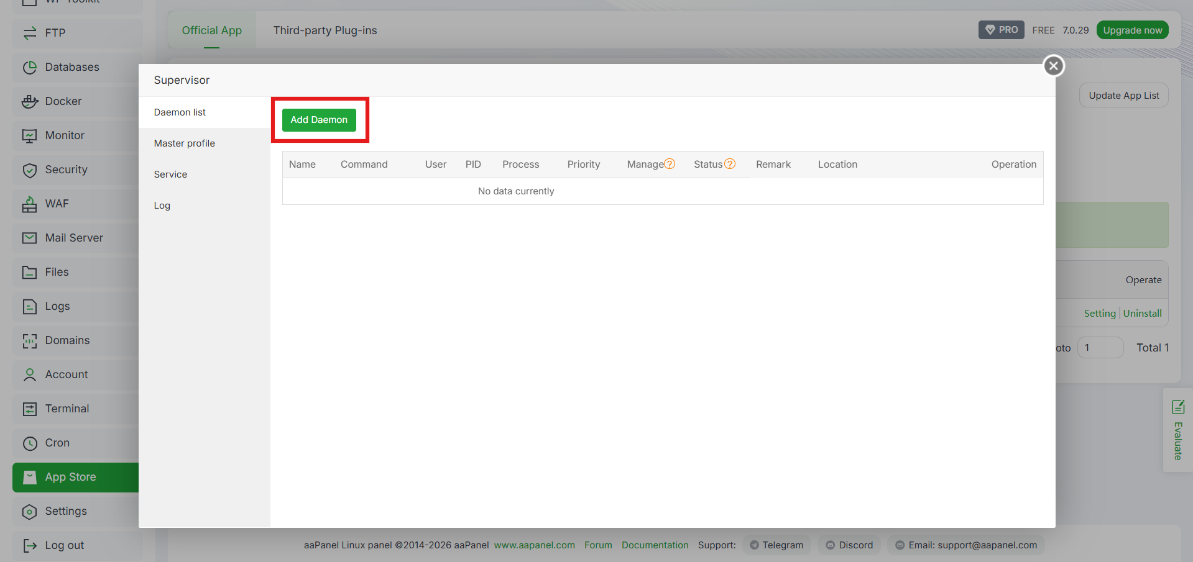Click the Terminal icon in sidebar
Screen dimensions: 1193x562
point(30,409)
